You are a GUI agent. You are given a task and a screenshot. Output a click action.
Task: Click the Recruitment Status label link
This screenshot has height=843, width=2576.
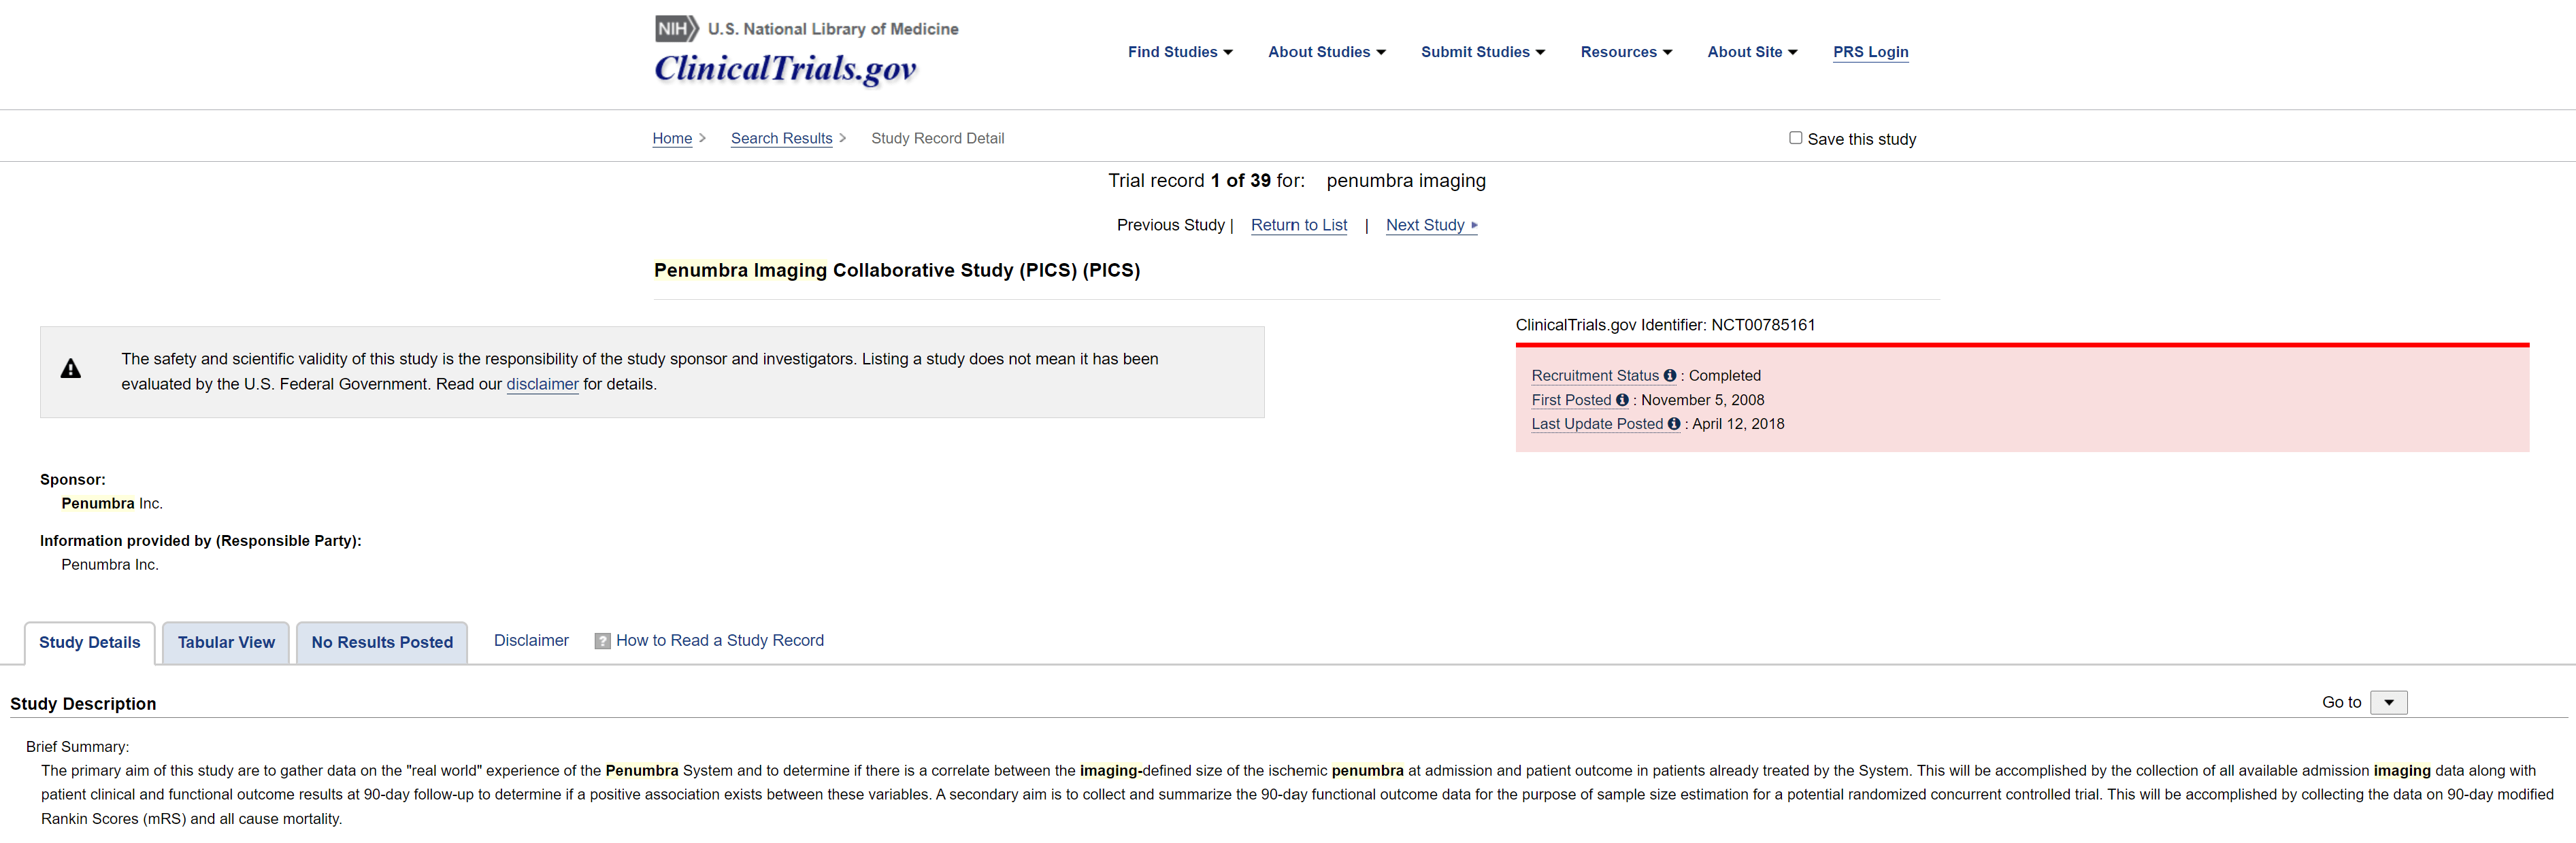coord(1595,375)
